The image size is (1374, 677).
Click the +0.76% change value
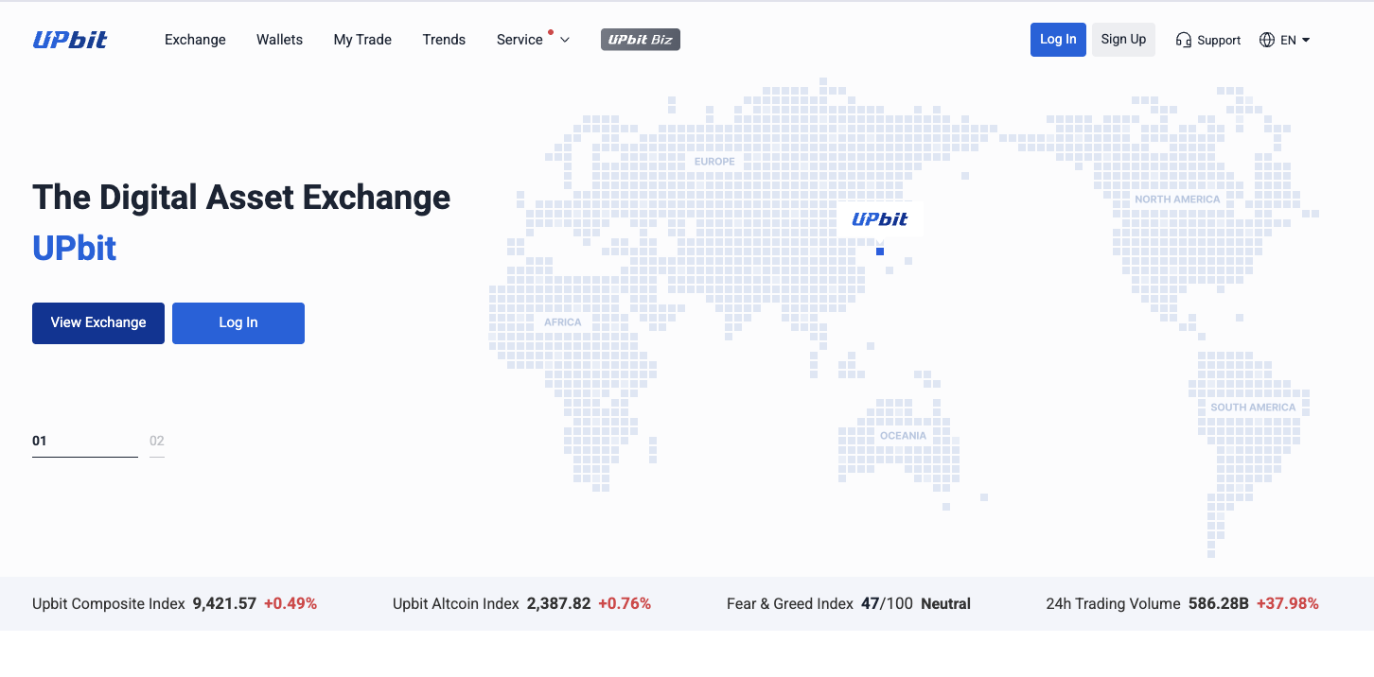click(x=625, y=603)
